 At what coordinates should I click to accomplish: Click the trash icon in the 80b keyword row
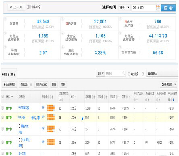pyautogui.click(x=38, y=118)
